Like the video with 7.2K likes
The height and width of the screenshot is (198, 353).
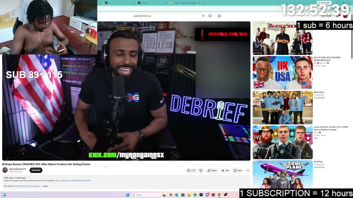(x=191, y=170)
